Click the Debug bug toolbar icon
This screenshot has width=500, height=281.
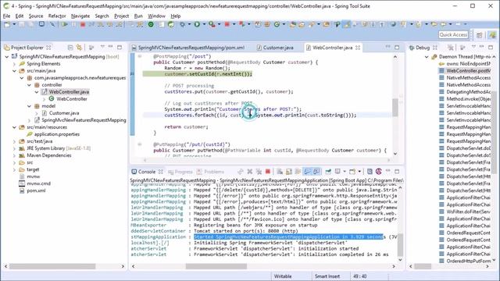[x=182, y=24]
